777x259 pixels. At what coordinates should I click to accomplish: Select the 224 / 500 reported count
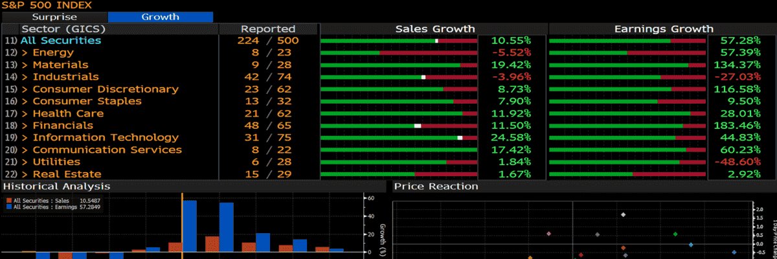tap(268, 40)
